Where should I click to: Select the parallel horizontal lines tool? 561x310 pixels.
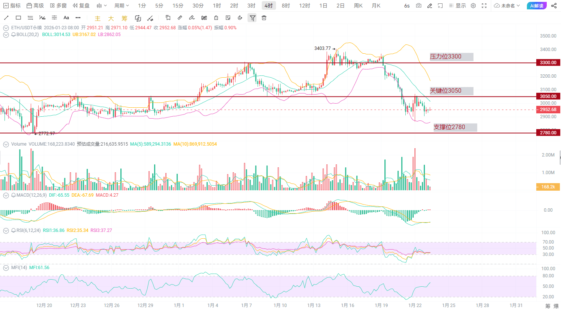pyautogui.click(x=30, y=18)
